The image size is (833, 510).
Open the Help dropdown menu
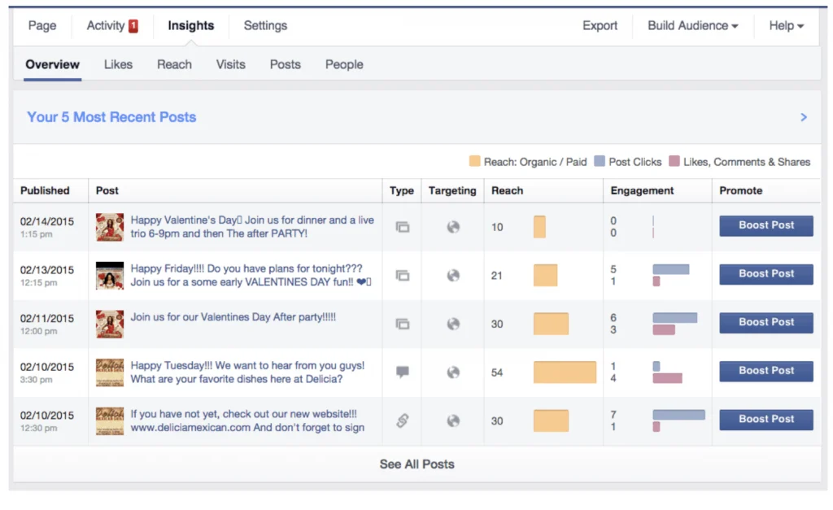[787, 25]
